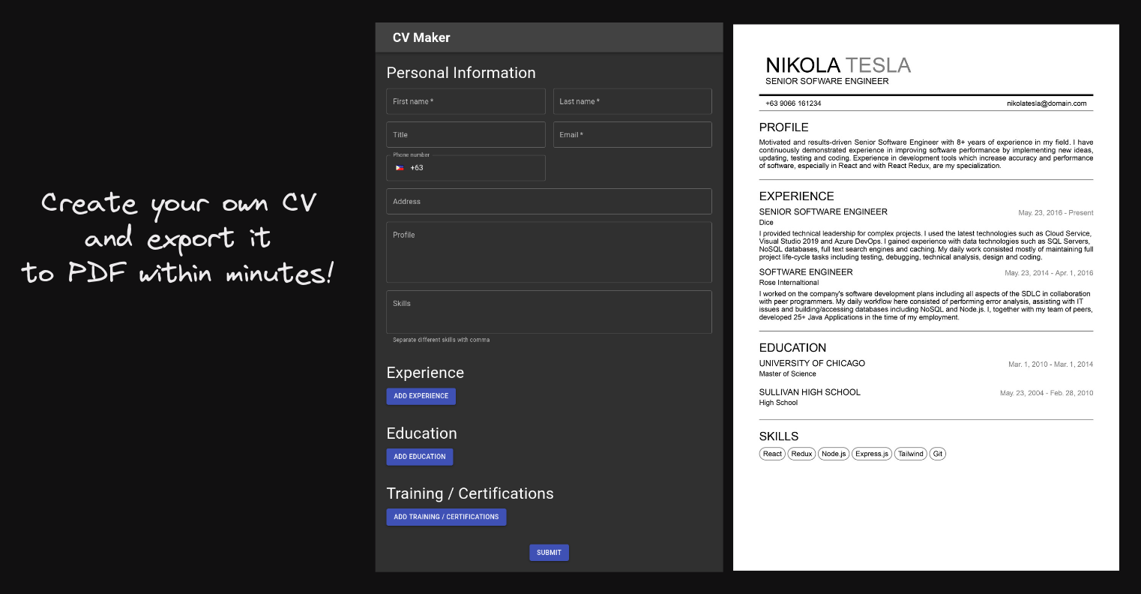Click the Experience heading in the form
Viewport: 1141px width, 594px height.
coord(425,373)
